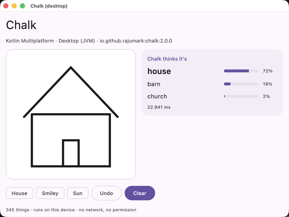
Task: Undo the last stroke
Action: tap(106, 193)
